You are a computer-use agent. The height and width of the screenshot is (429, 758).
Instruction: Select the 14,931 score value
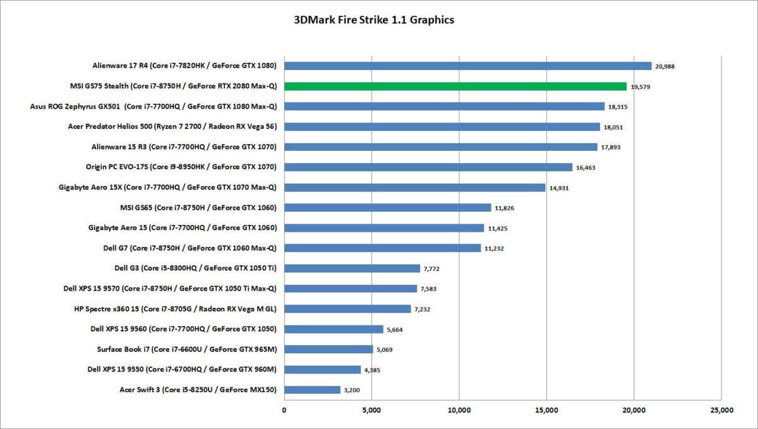tap(560, 188)
